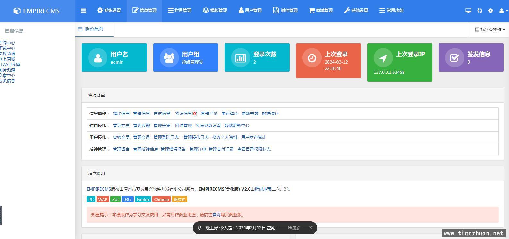Click the 审核会员 link
Viewport: 509px width, 239px height.
(121, 137)
